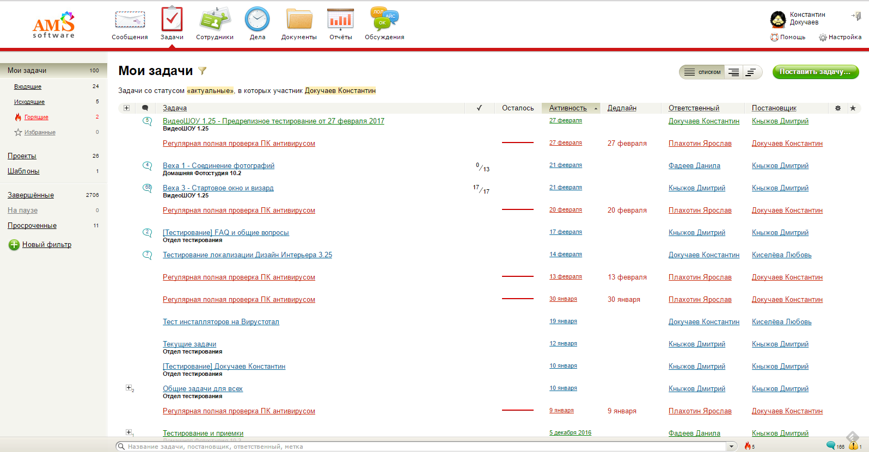Screen dimensions: 869x452
Task: Open comments bubble for Тестирование локализации task
Action: [x=147, y=255]
